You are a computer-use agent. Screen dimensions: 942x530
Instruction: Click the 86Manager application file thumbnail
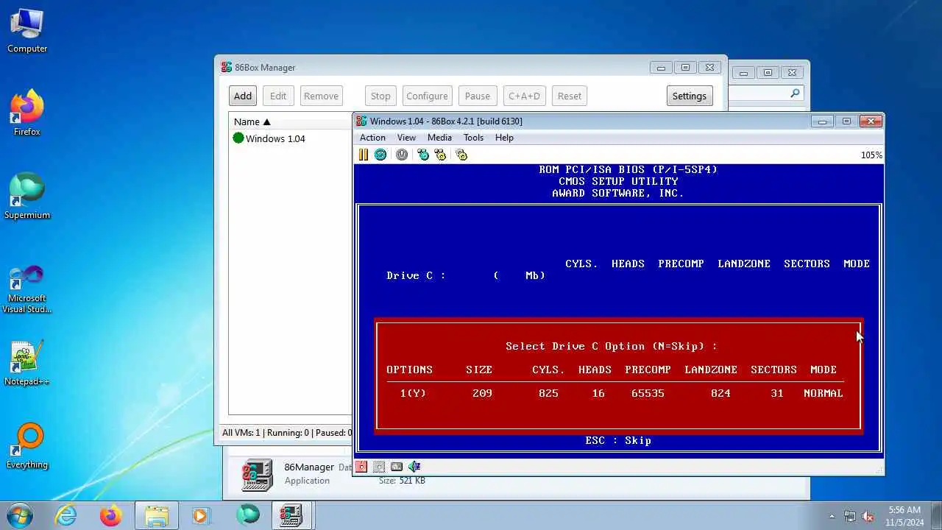point(257,475)
